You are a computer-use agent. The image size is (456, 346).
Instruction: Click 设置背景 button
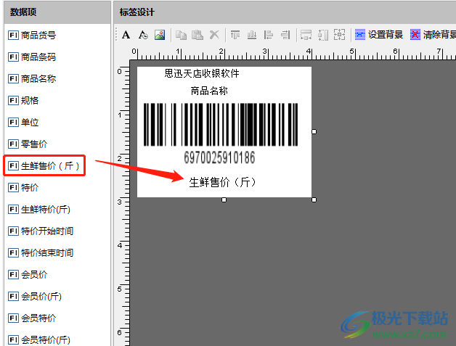coord(379,35)
